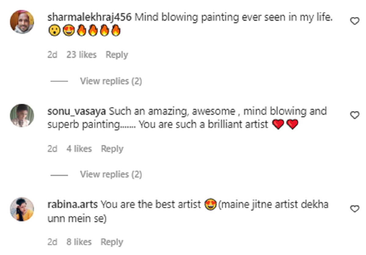Go to sharmalekhraj456's username link
The width and height of the screenshot is (366, 255).
click(89, 18)
